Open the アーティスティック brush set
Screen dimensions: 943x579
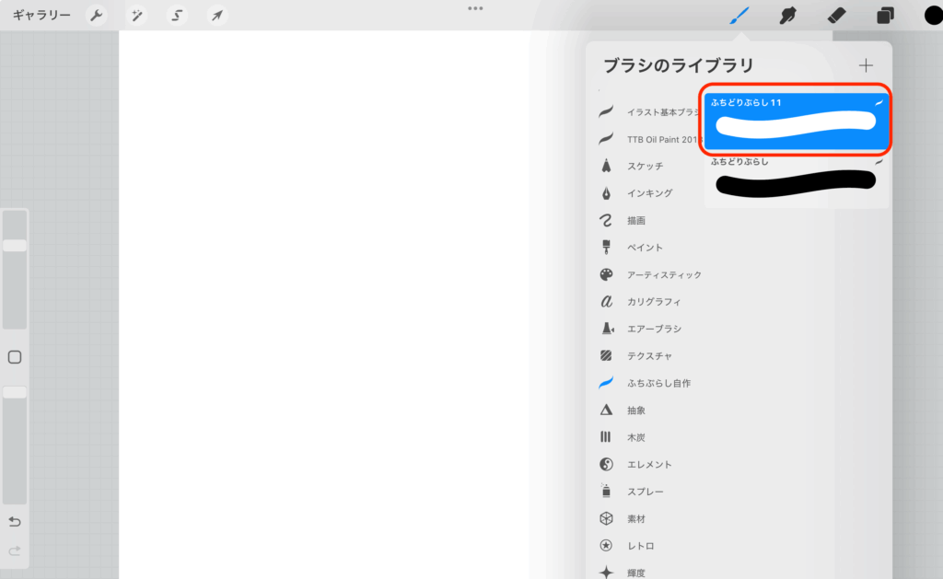point(650,274)
